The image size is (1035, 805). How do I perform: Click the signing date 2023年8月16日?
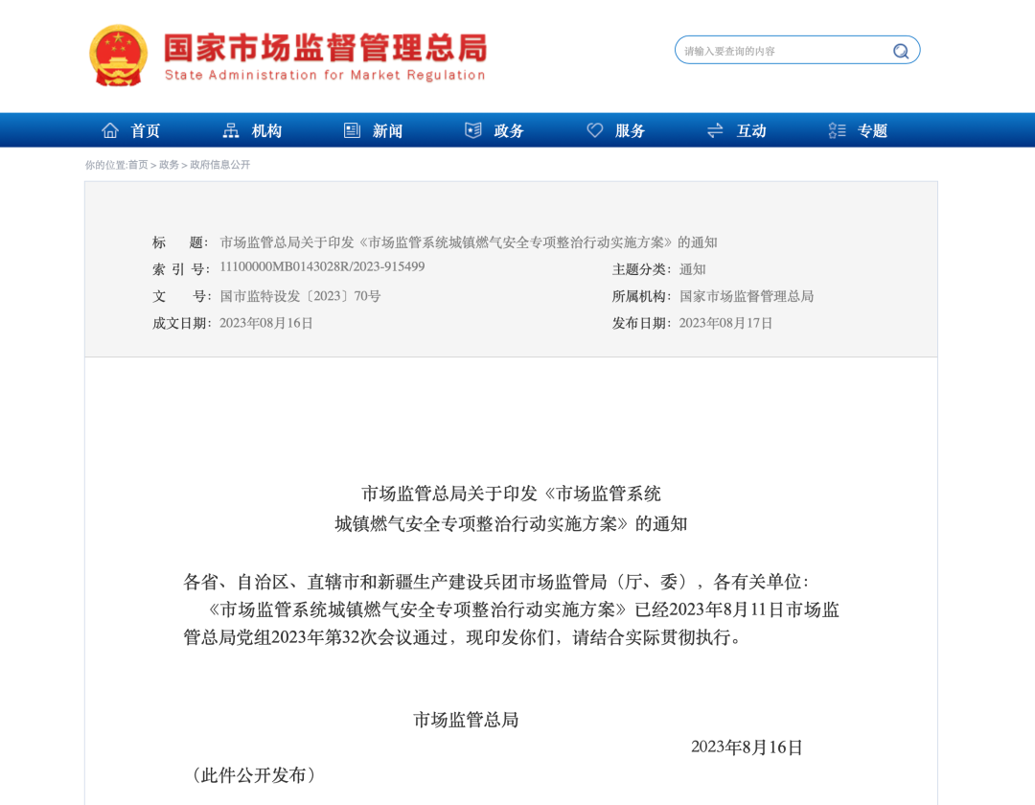pos(747,747)
